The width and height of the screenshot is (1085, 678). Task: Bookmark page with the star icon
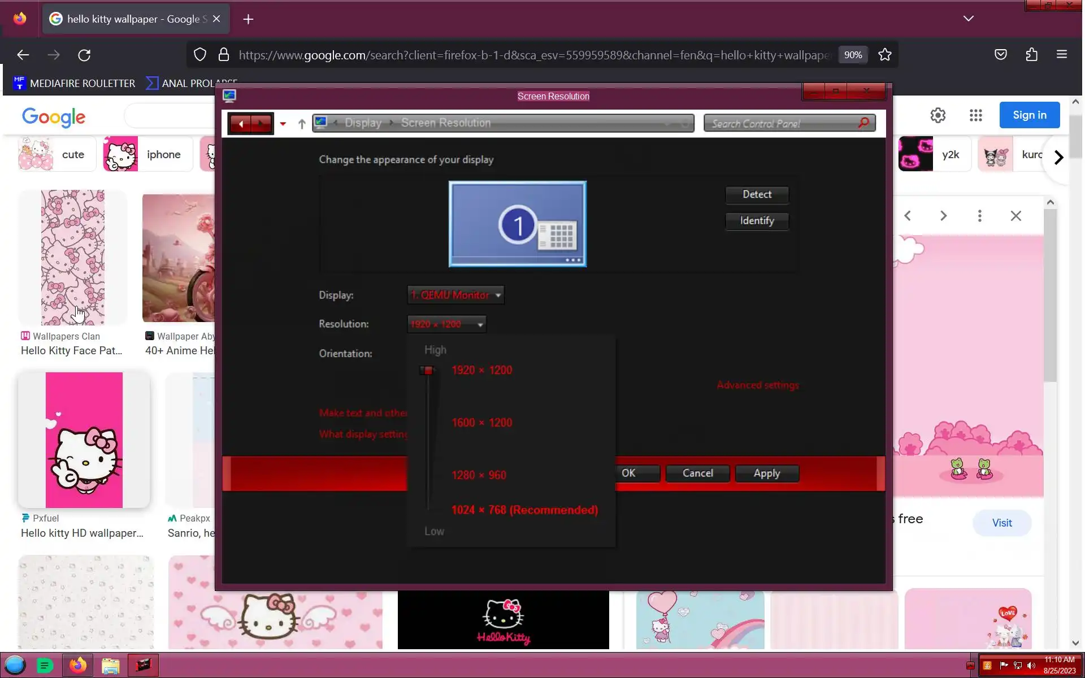point(884,55)
